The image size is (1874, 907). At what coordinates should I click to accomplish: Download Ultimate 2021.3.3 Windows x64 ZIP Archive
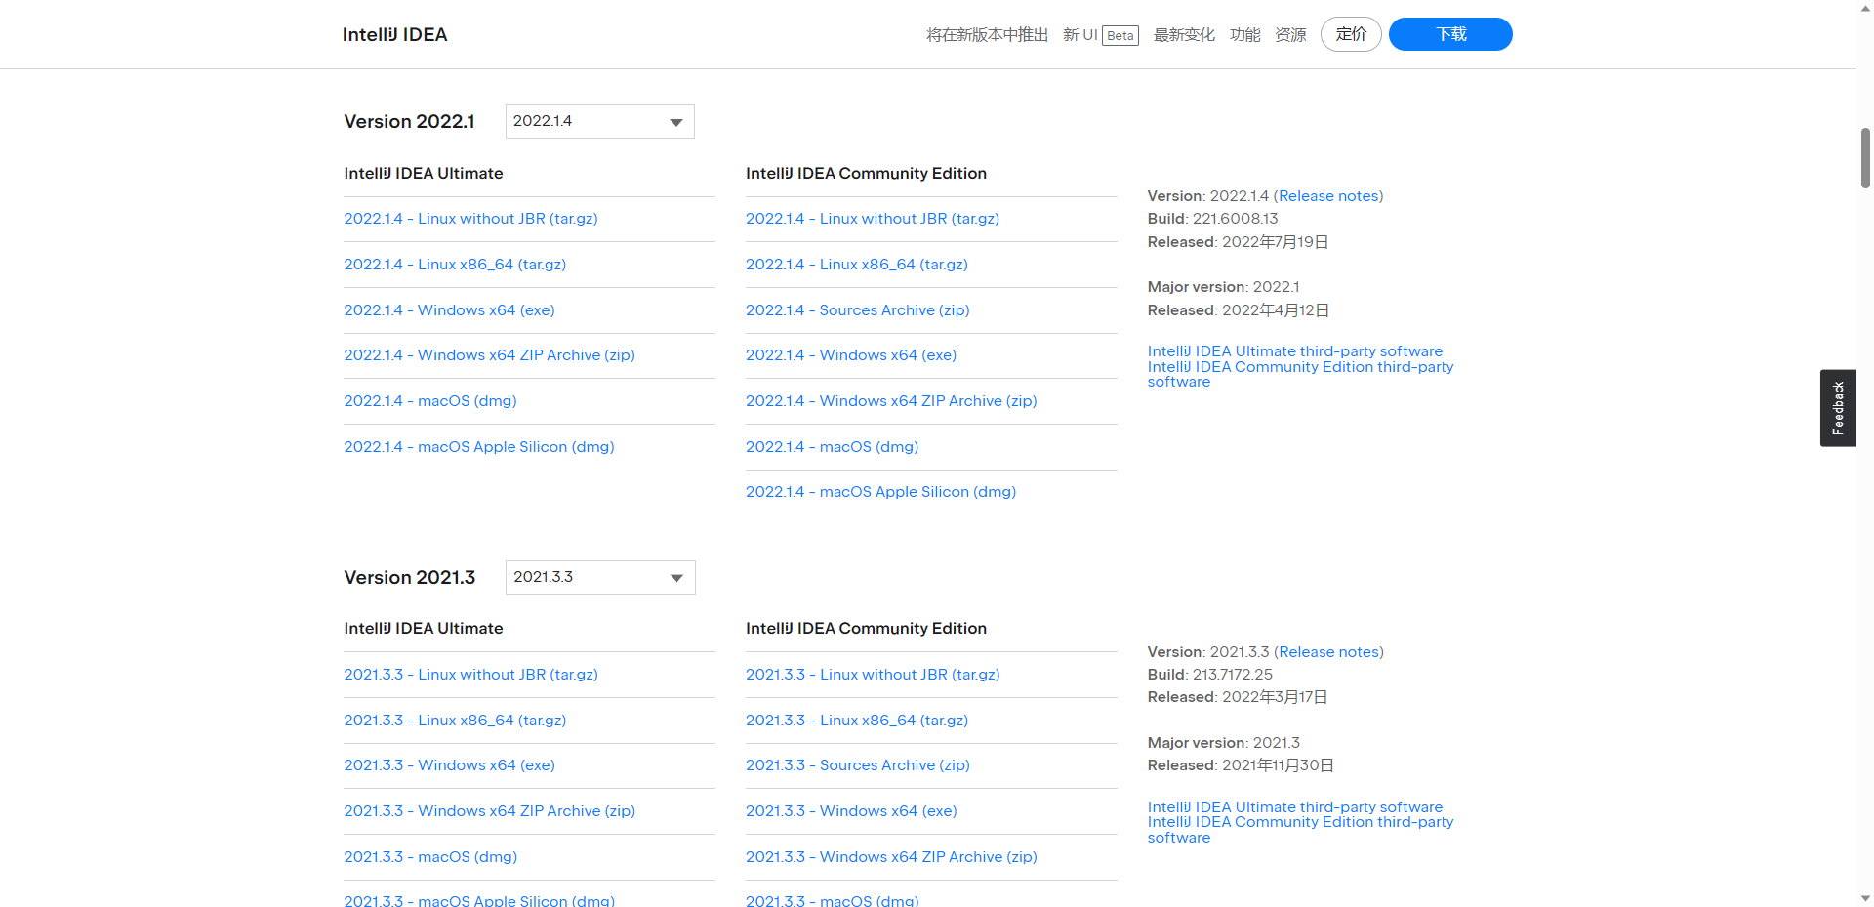click(489, 811)
